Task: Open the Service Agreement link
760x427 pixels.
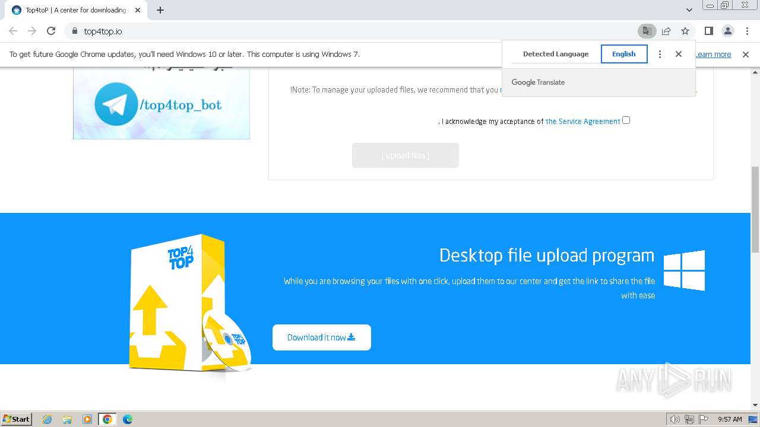Action: pyautogui.click(x=583, y=121)
